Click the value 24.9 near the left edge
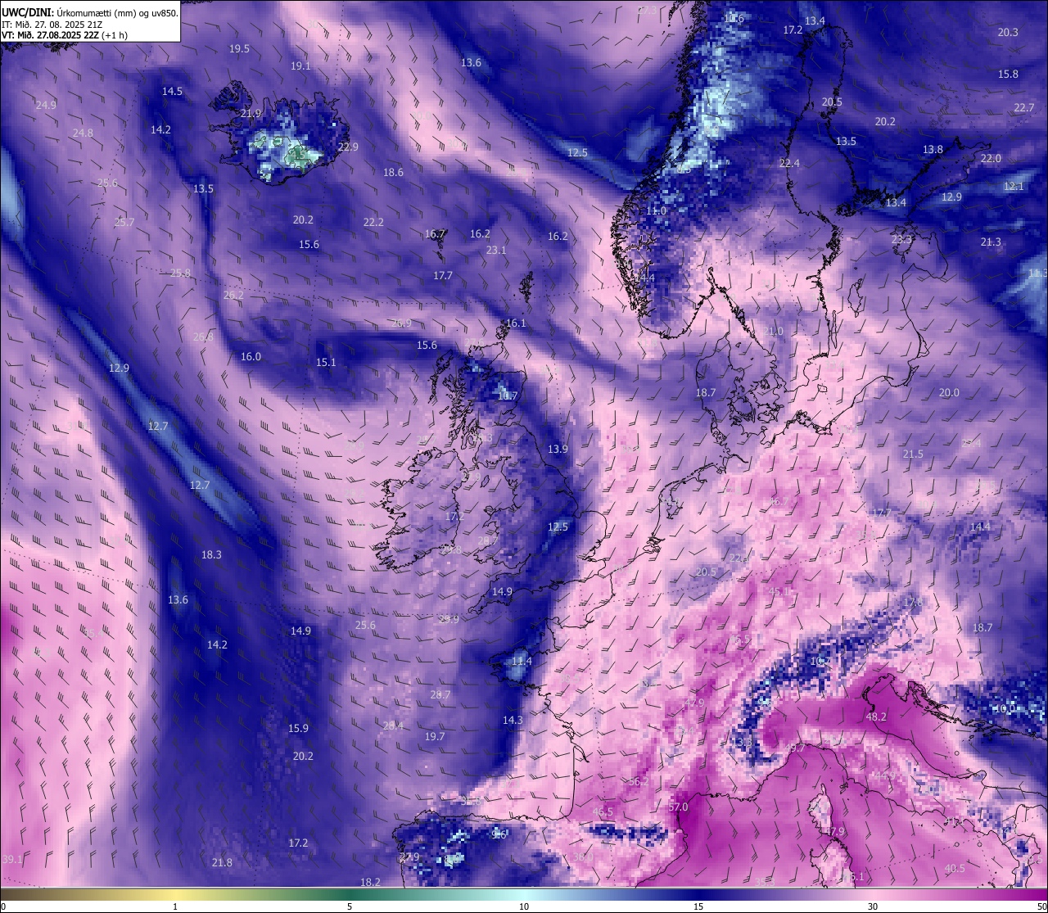Image resolution: width=1048 pixels, height=913 pixels. (46, 106)
